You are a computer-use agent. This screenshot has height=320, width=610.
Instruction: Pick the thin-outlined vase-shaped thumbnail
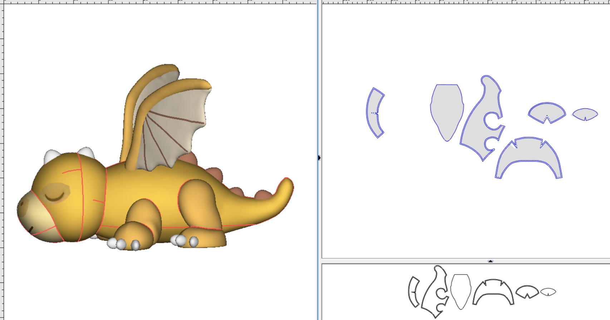461,291
